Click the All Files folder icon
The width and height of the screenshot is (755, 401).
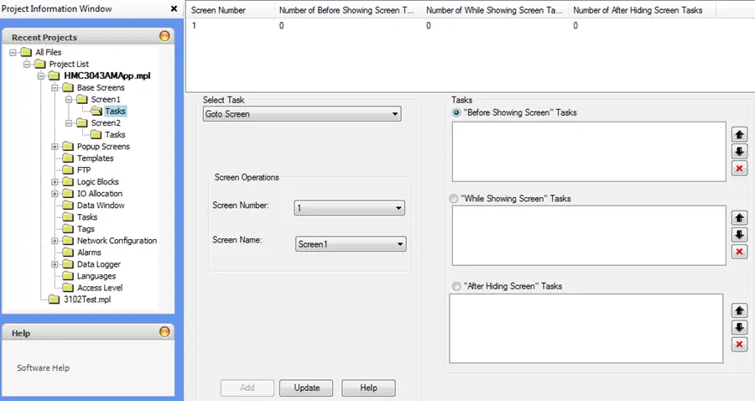(27, 52)
